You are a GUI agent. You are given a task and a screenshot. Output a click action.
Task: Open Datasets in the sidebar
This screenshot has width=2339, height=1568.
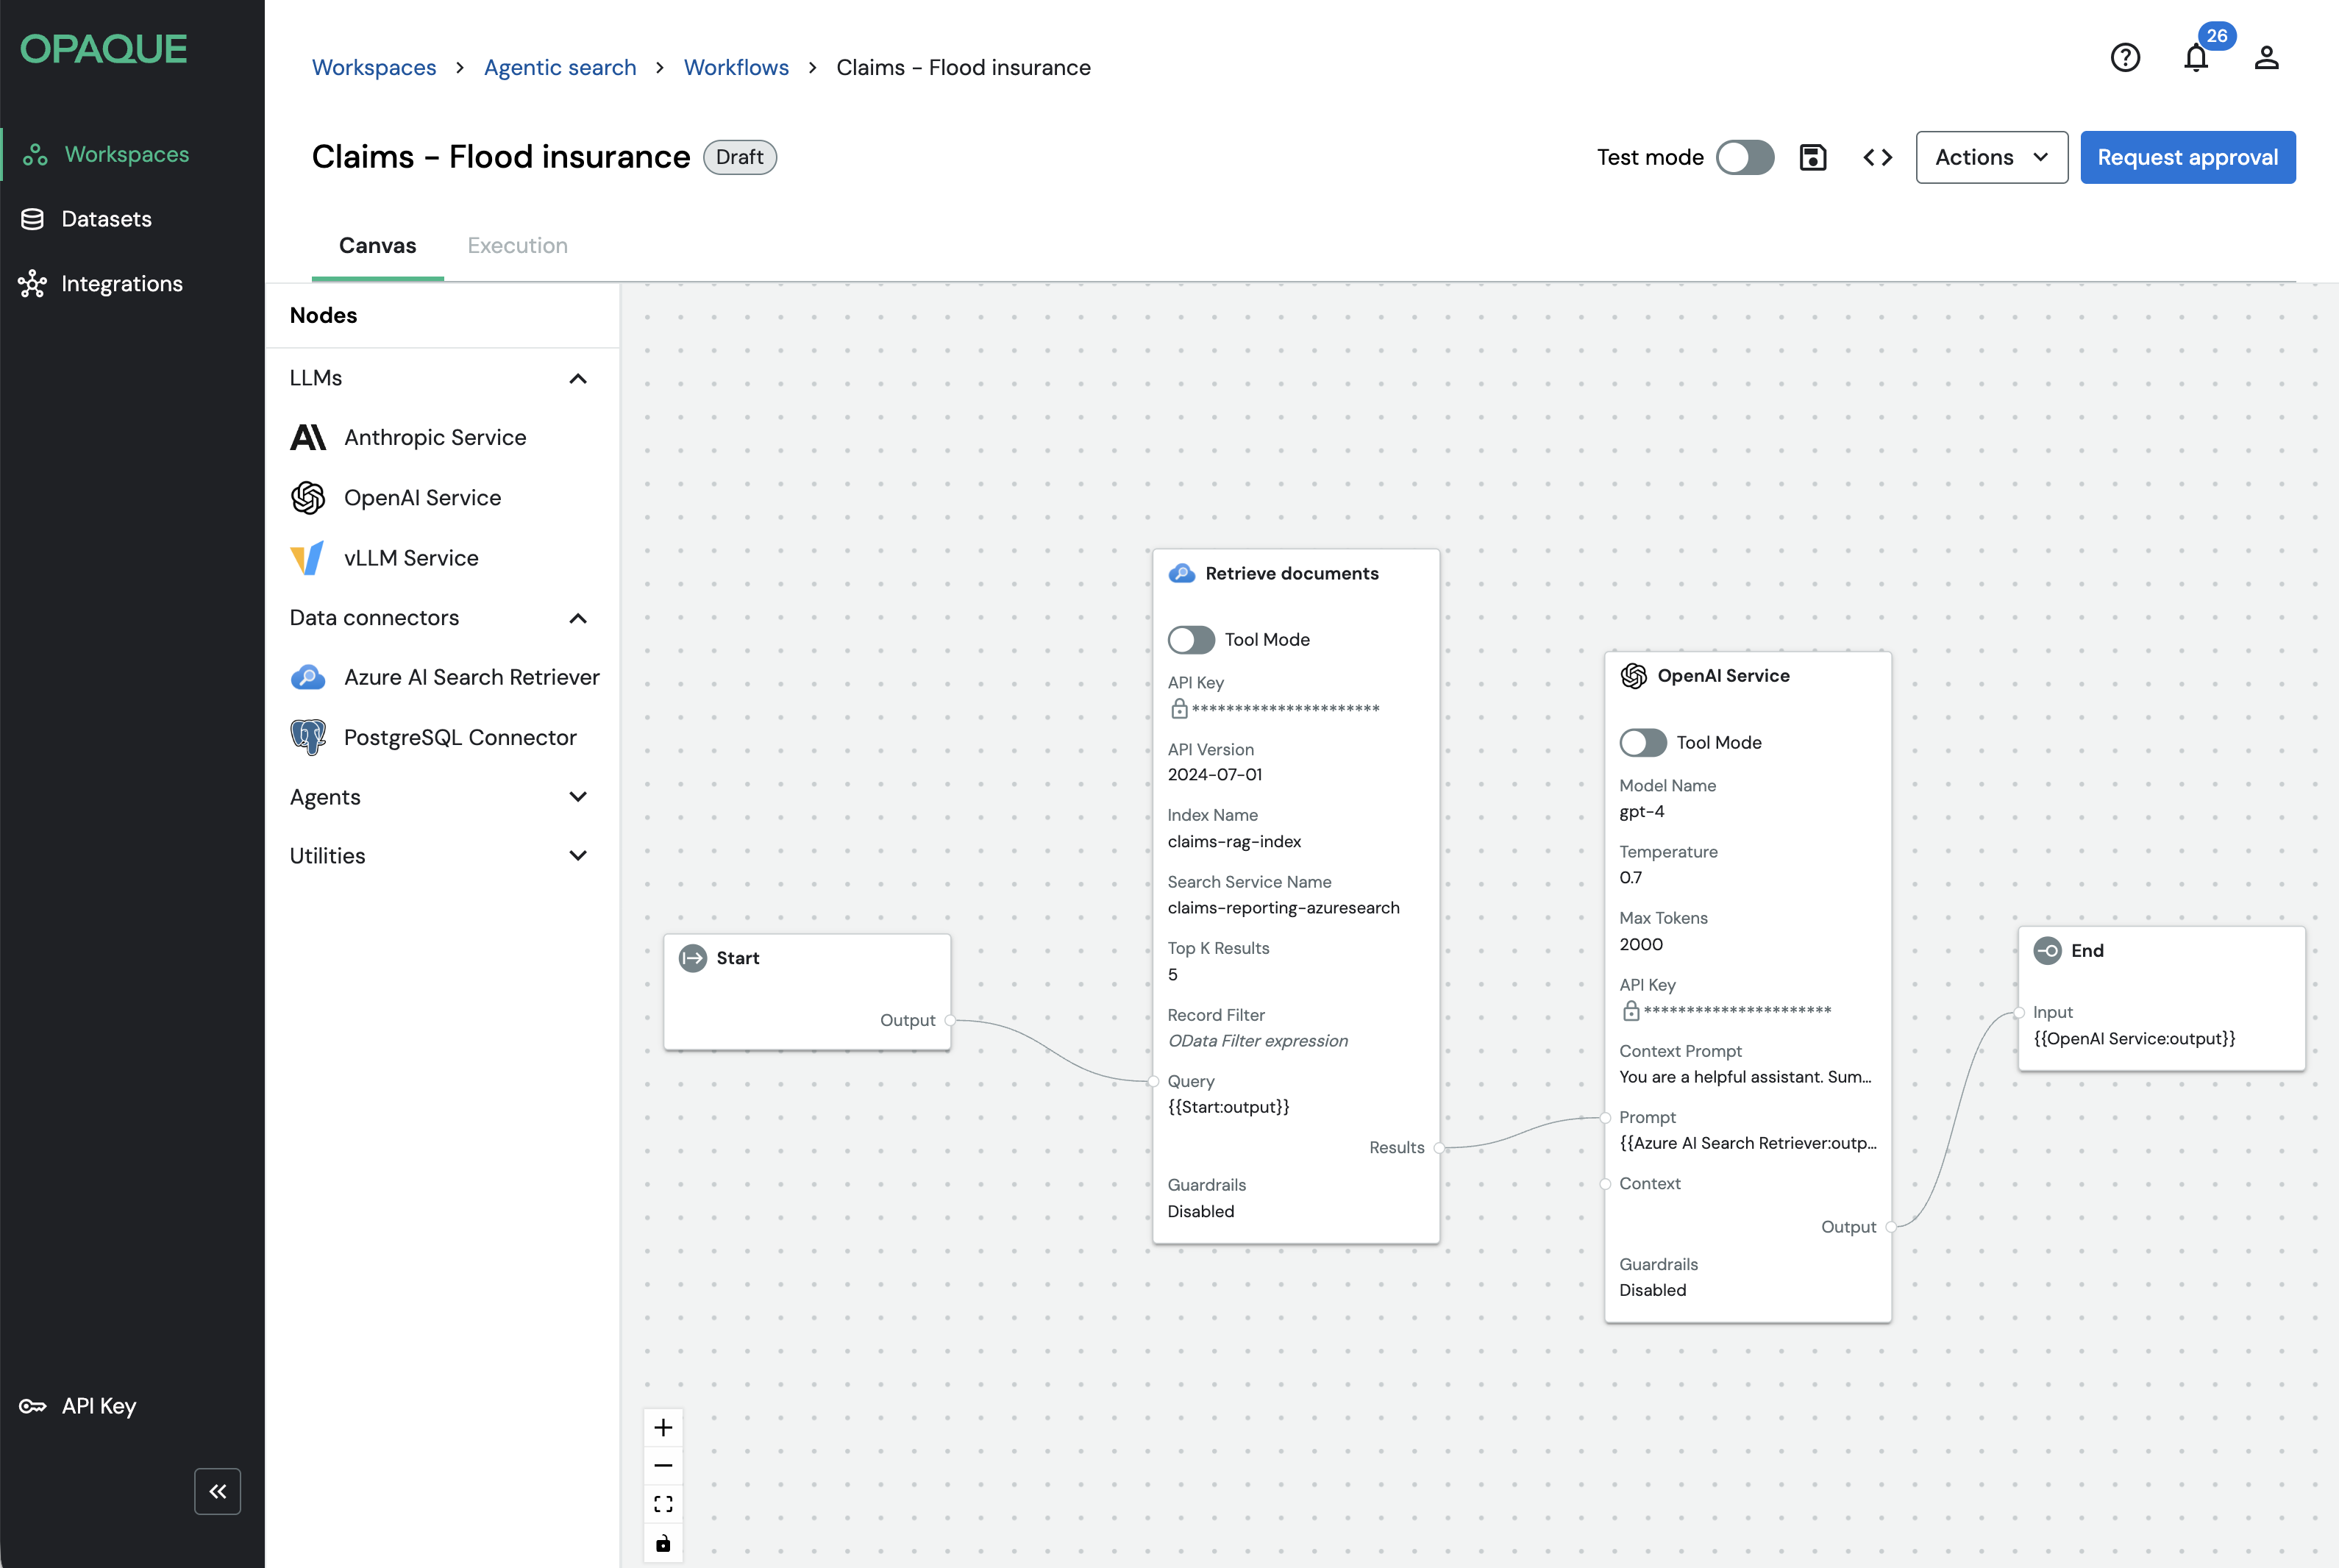[x=106, y=219]
